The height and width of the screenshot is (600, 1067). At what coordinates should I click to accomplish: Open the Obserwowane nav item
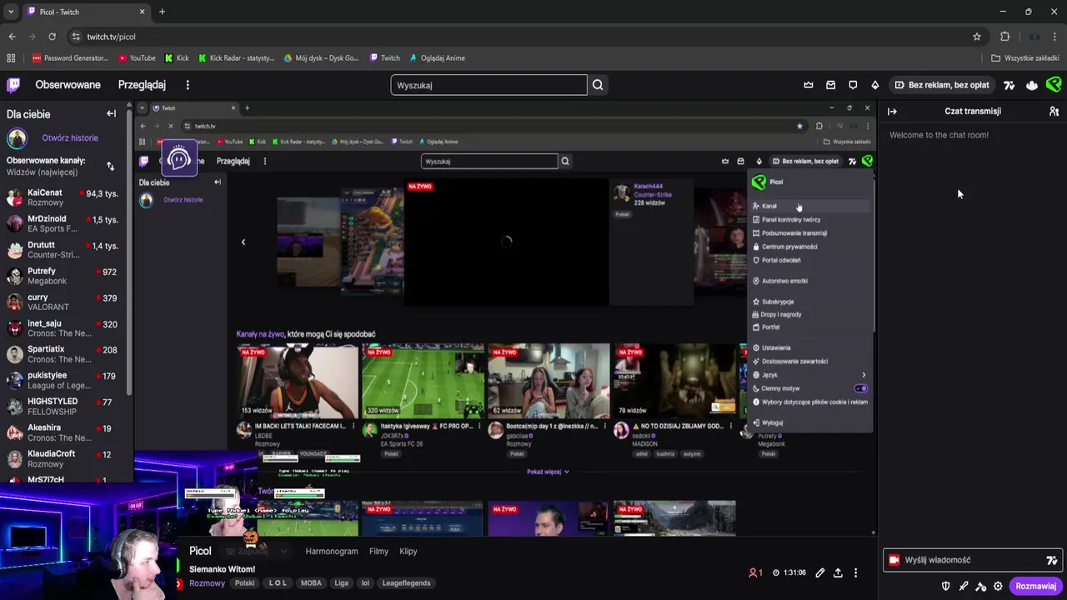point(68,85)
